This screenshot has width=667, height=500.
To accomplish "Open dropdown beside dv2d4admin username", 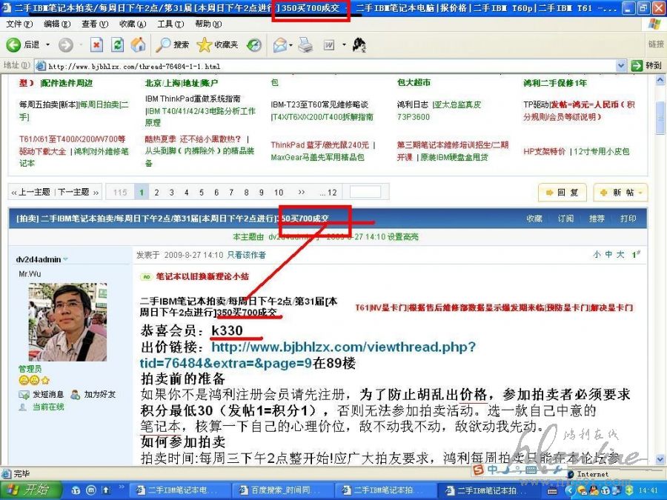I will coord(65,259).
